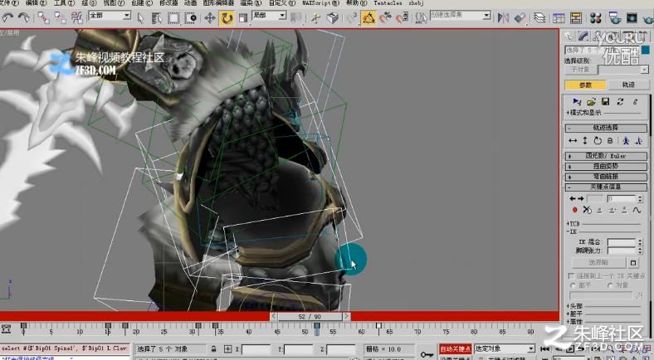Click the Biped Save File disk icon
The width and height of the screenshot is (654, 360).
tap(606, 102)
